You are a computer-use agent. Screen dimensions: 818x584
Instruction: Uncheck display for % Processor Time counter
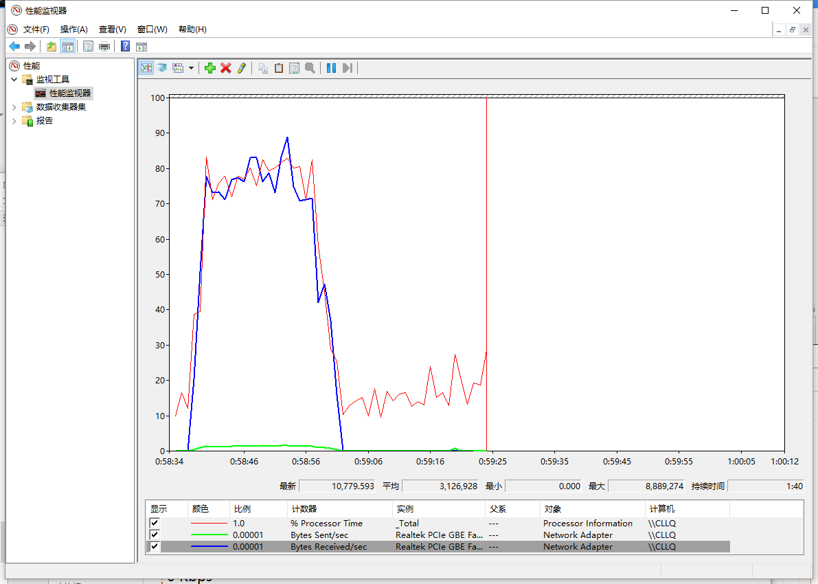[155, 523]
